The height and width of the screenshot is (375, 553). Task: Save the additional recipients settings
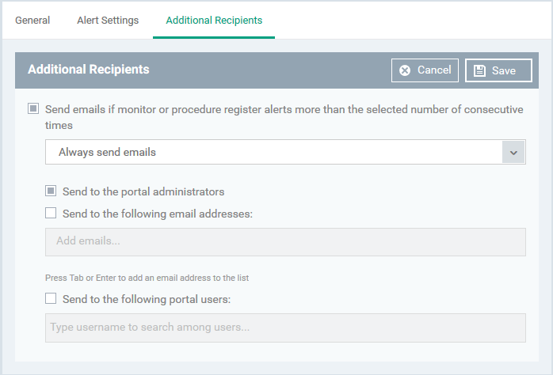coord(498,70)
